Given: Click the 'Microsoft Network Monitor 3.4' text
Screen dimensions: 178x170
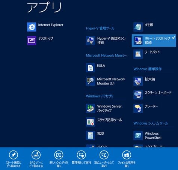Looking at the screenshot, I should pyautogui.click(x=111, y=81).
